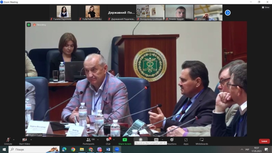This screenshot has height=153, width=272.
Task: Show hidden system tray icons
Action: pyautogui.click(x=242, y=149)
